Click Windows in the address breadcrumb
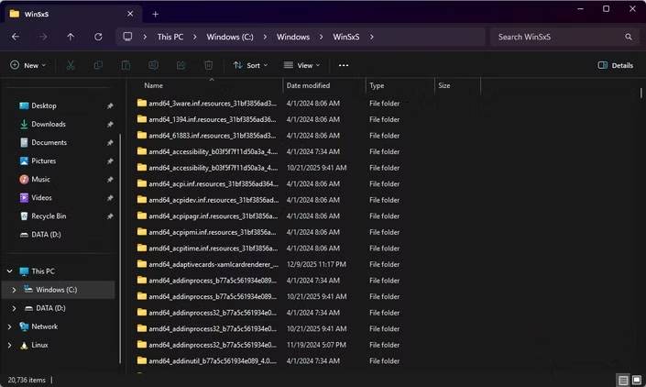This screenshot has width=646, height=387. 292,37
